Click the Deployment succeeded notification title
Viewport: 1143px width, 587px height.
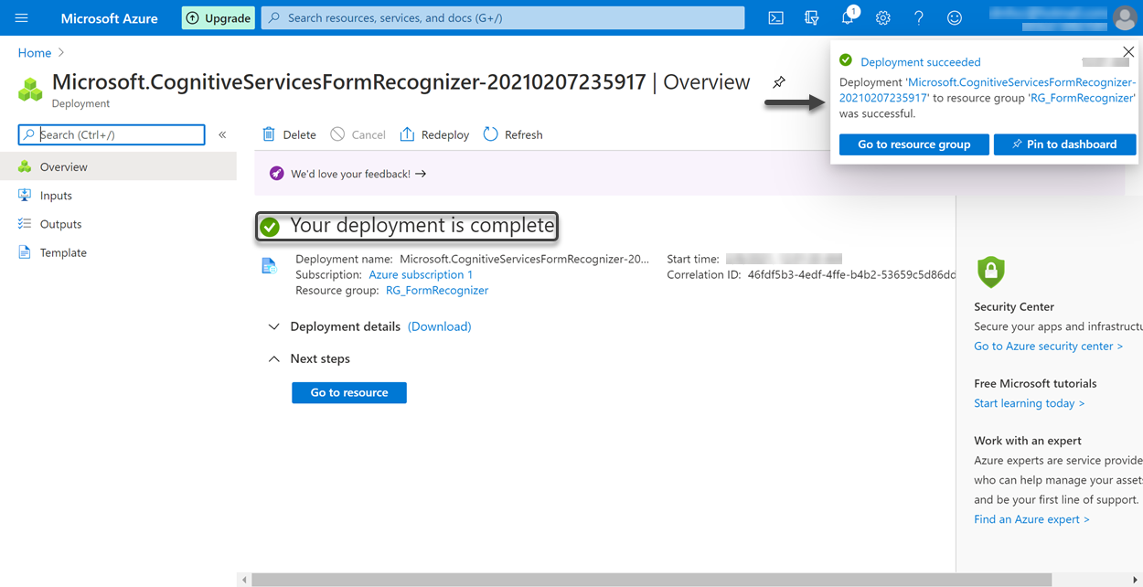coord(921,62)
